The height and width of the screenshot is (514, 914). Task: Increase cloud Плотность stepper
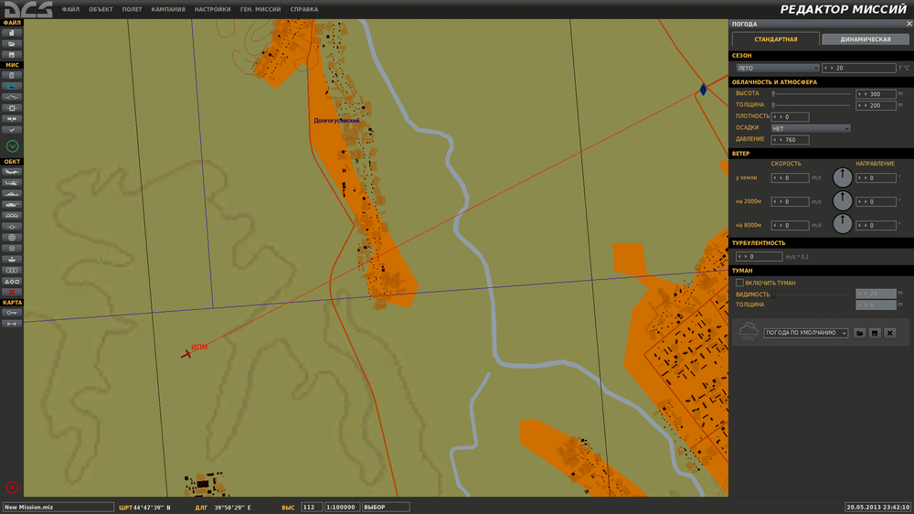(781, 117)
